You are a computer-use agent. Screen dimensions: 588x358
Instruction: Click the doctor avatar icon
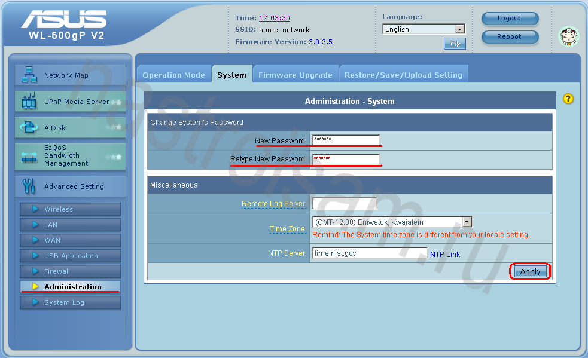(568, 36)
